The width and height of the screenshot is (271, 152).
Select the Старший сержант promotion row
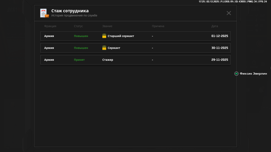[x=135, y=36]
